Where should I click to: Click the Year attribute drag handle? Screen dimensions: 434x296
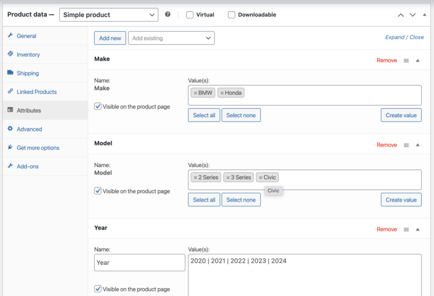coord(406,230)
